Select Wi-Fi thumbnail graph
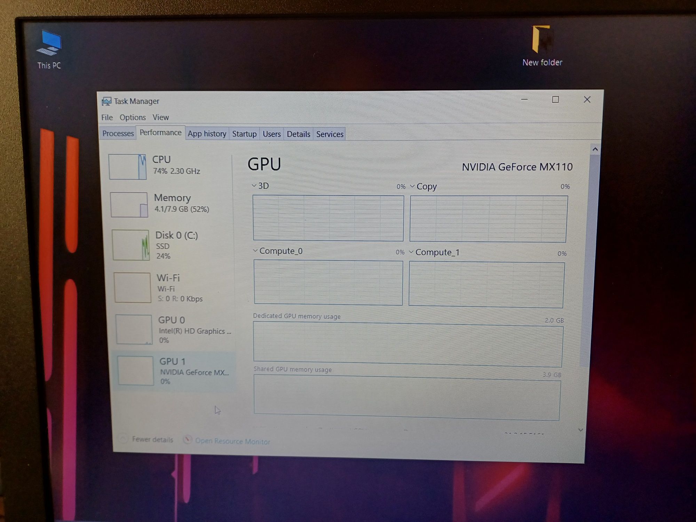Screen dimensions: 696x522 point(132,287)
